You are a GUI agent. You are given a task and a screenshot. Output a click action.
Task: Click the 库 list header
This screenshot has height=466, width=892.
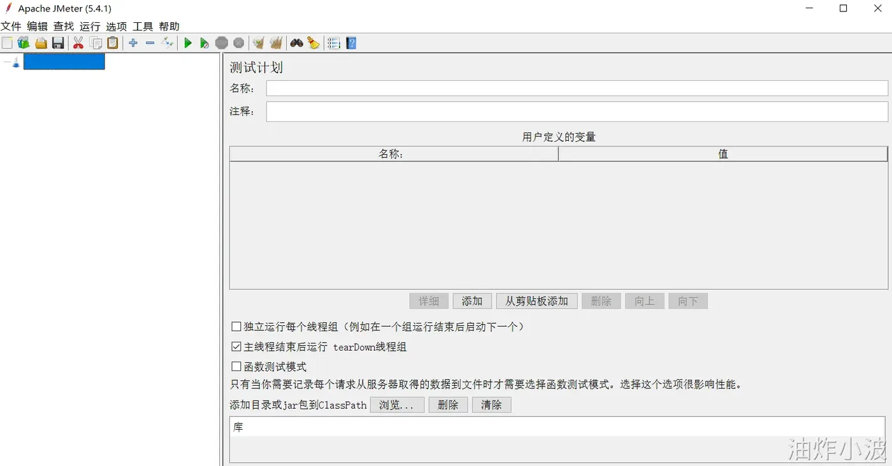tap(557, 427)
